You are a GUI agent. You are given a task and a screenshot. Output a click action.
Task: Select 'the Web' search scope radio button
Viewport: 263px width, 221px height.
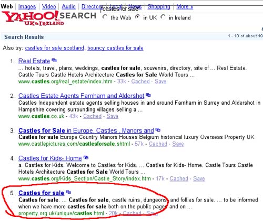105,17
